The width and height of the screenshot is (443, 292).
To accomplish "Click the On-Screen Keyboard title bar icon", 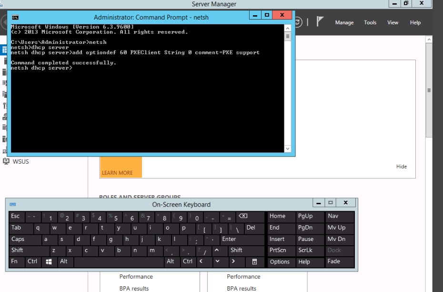I will click(13, 204).
